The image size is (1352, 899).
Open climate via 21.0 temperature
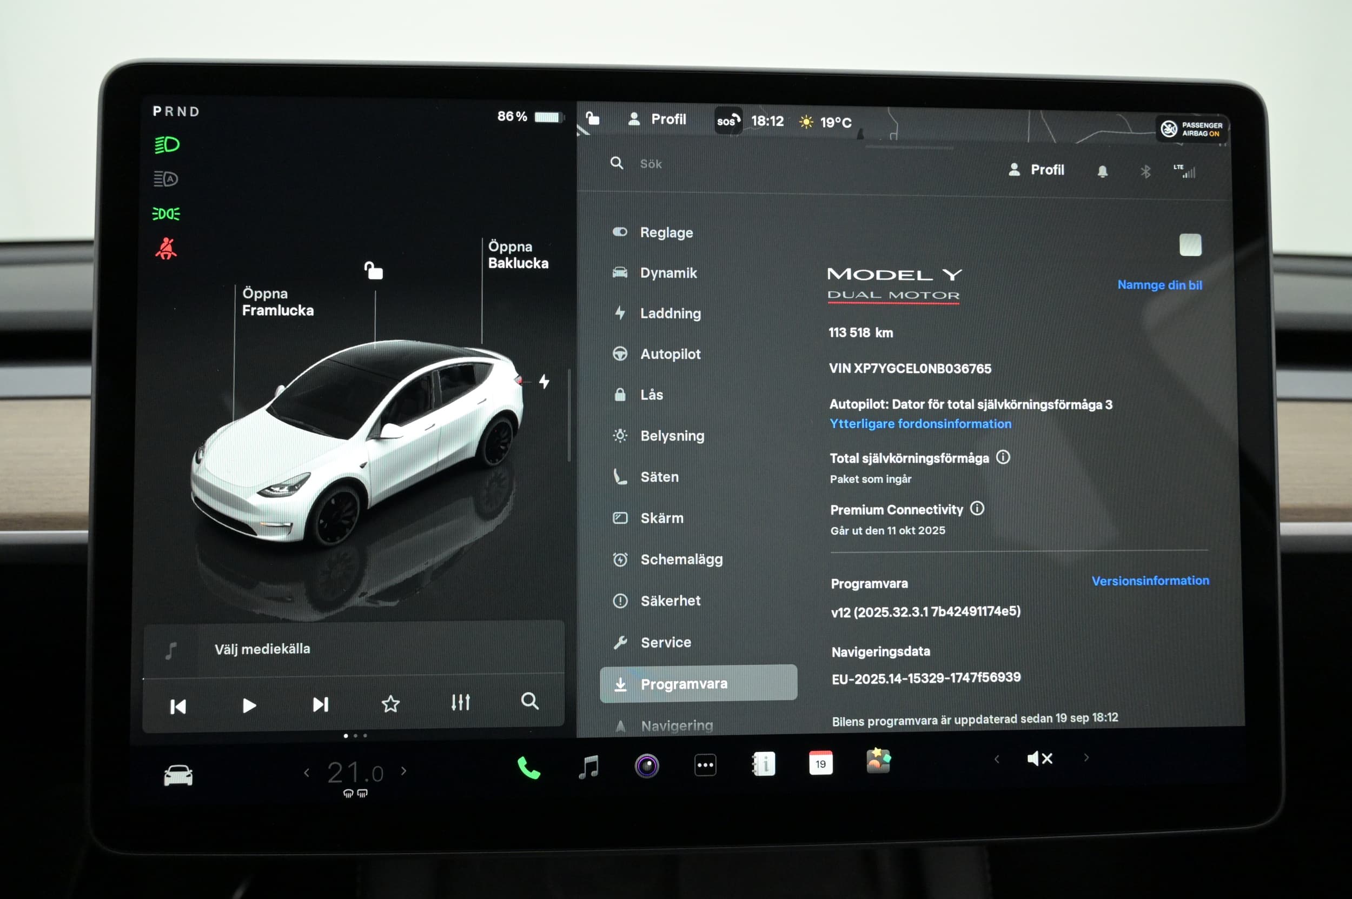(355, 773)
